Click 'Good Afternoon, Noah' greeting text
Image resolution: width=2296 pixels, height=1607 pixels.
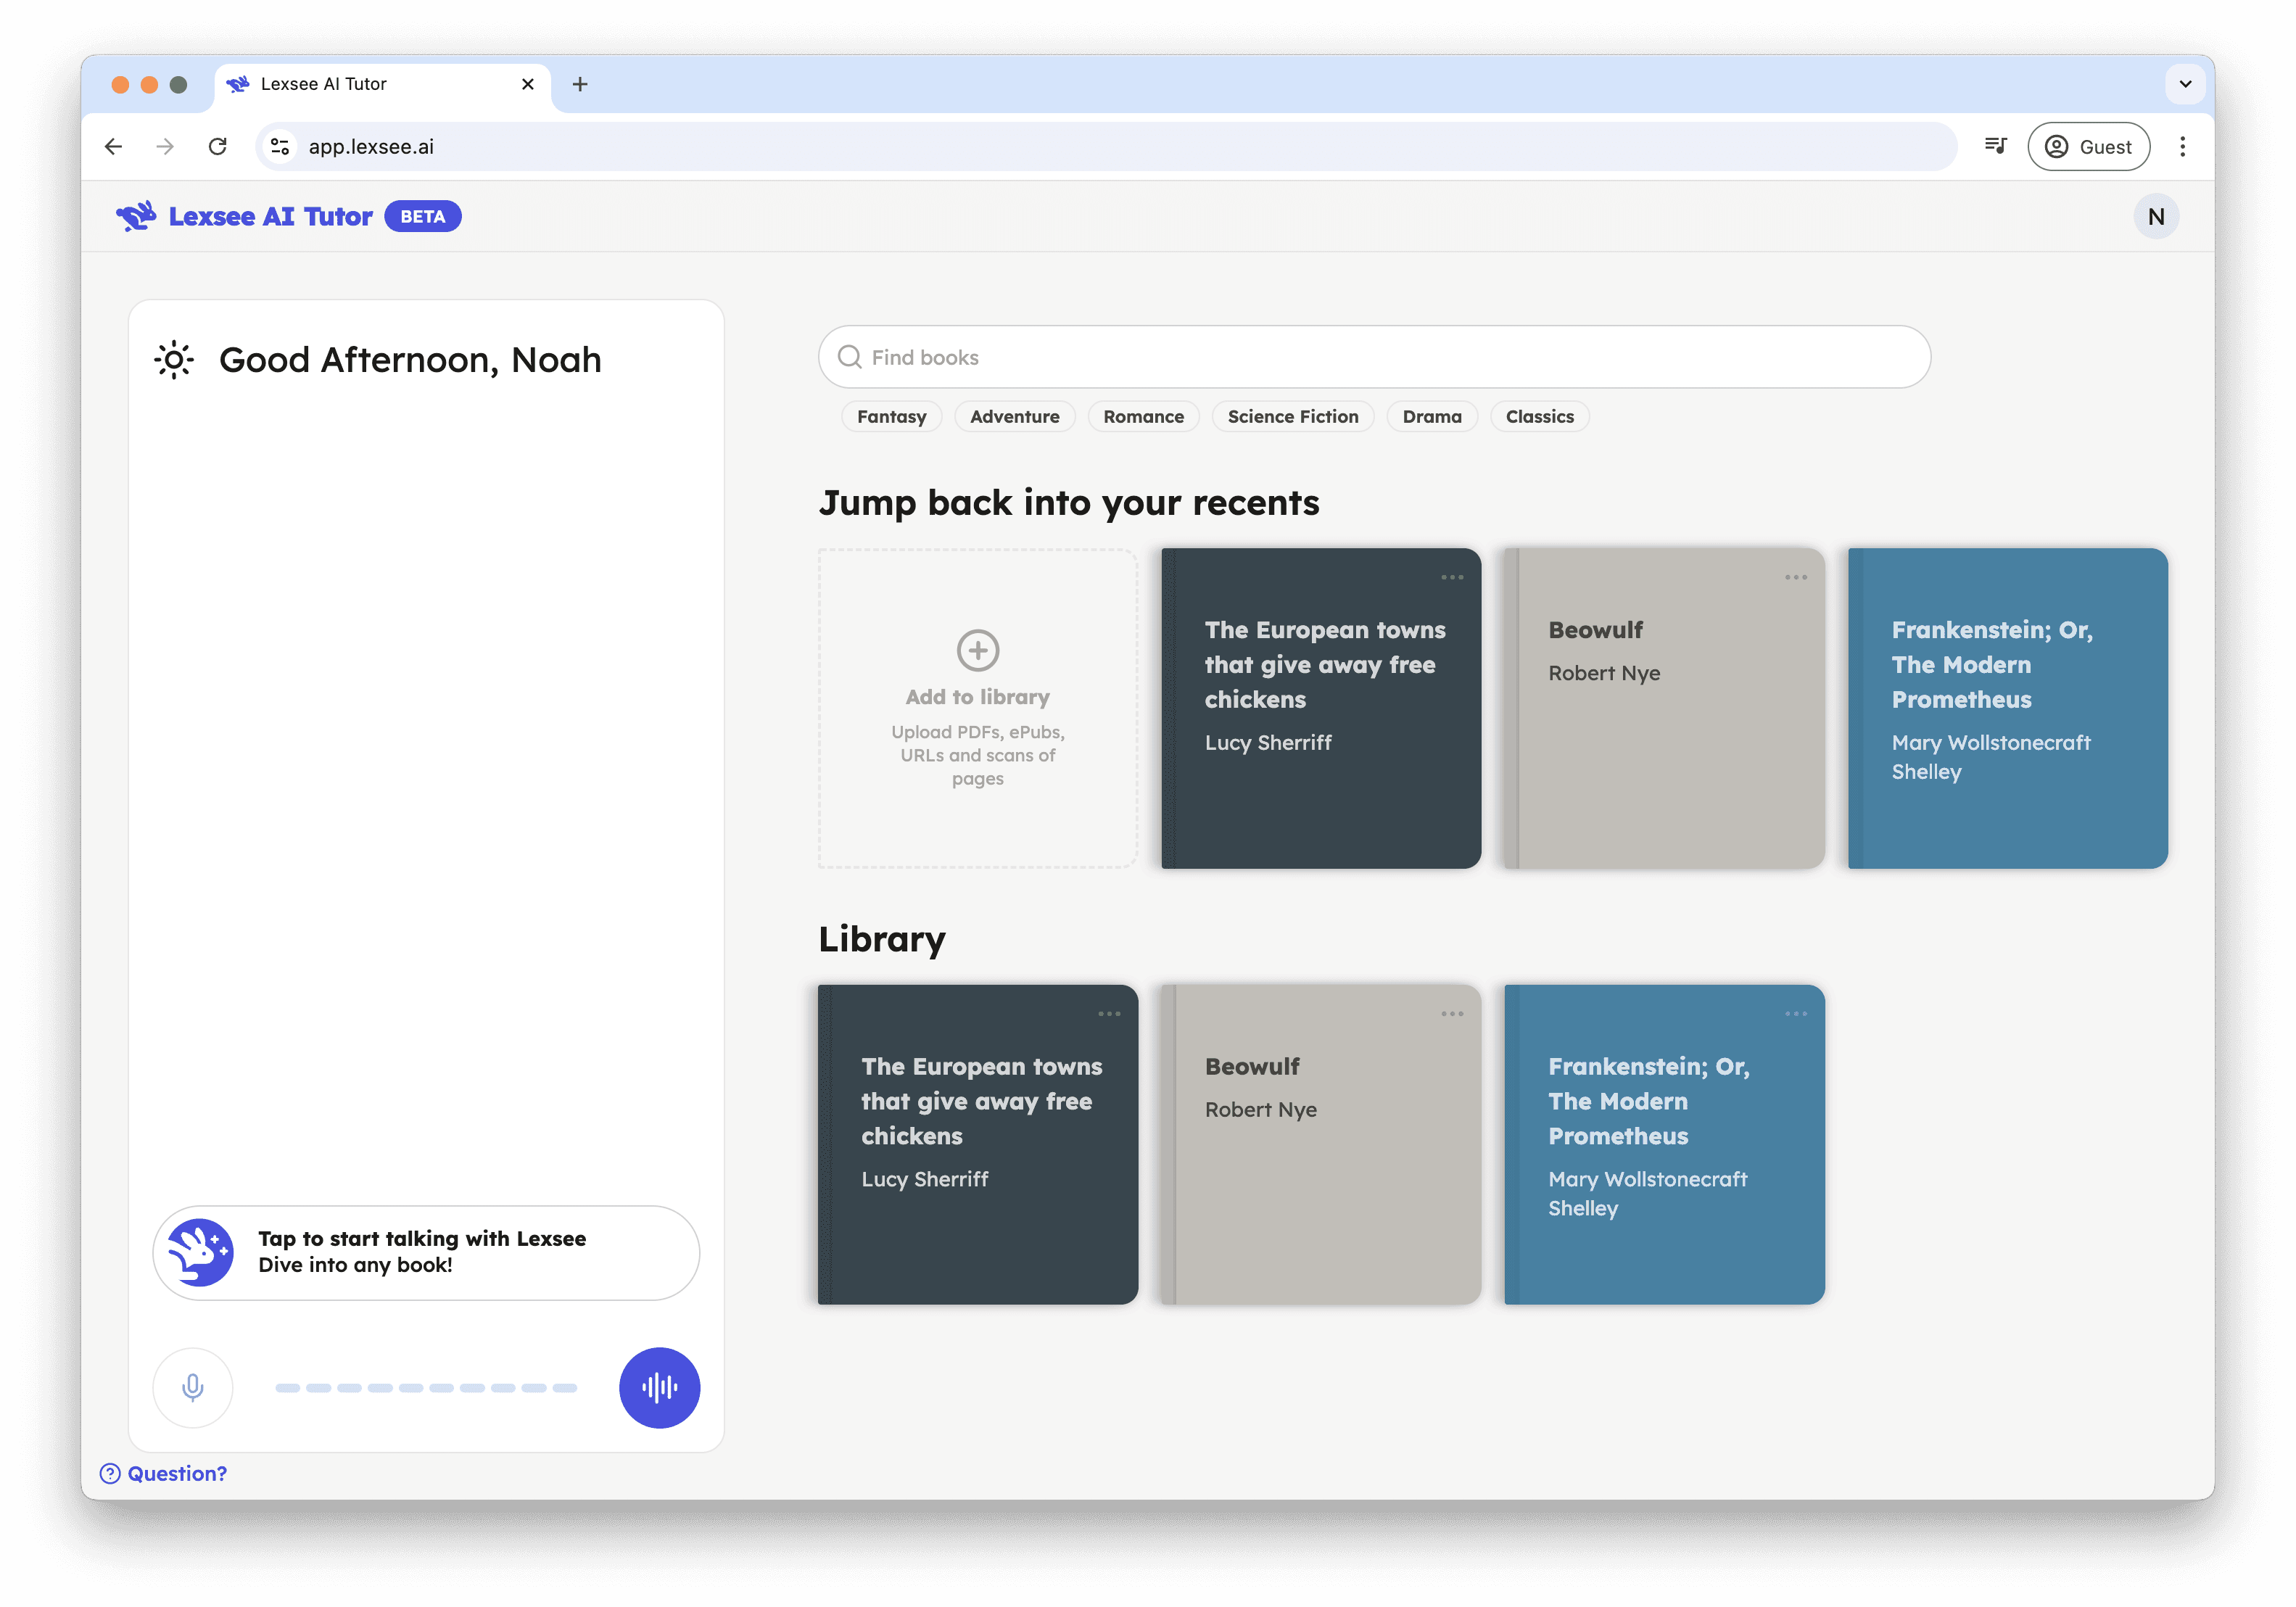410,360
